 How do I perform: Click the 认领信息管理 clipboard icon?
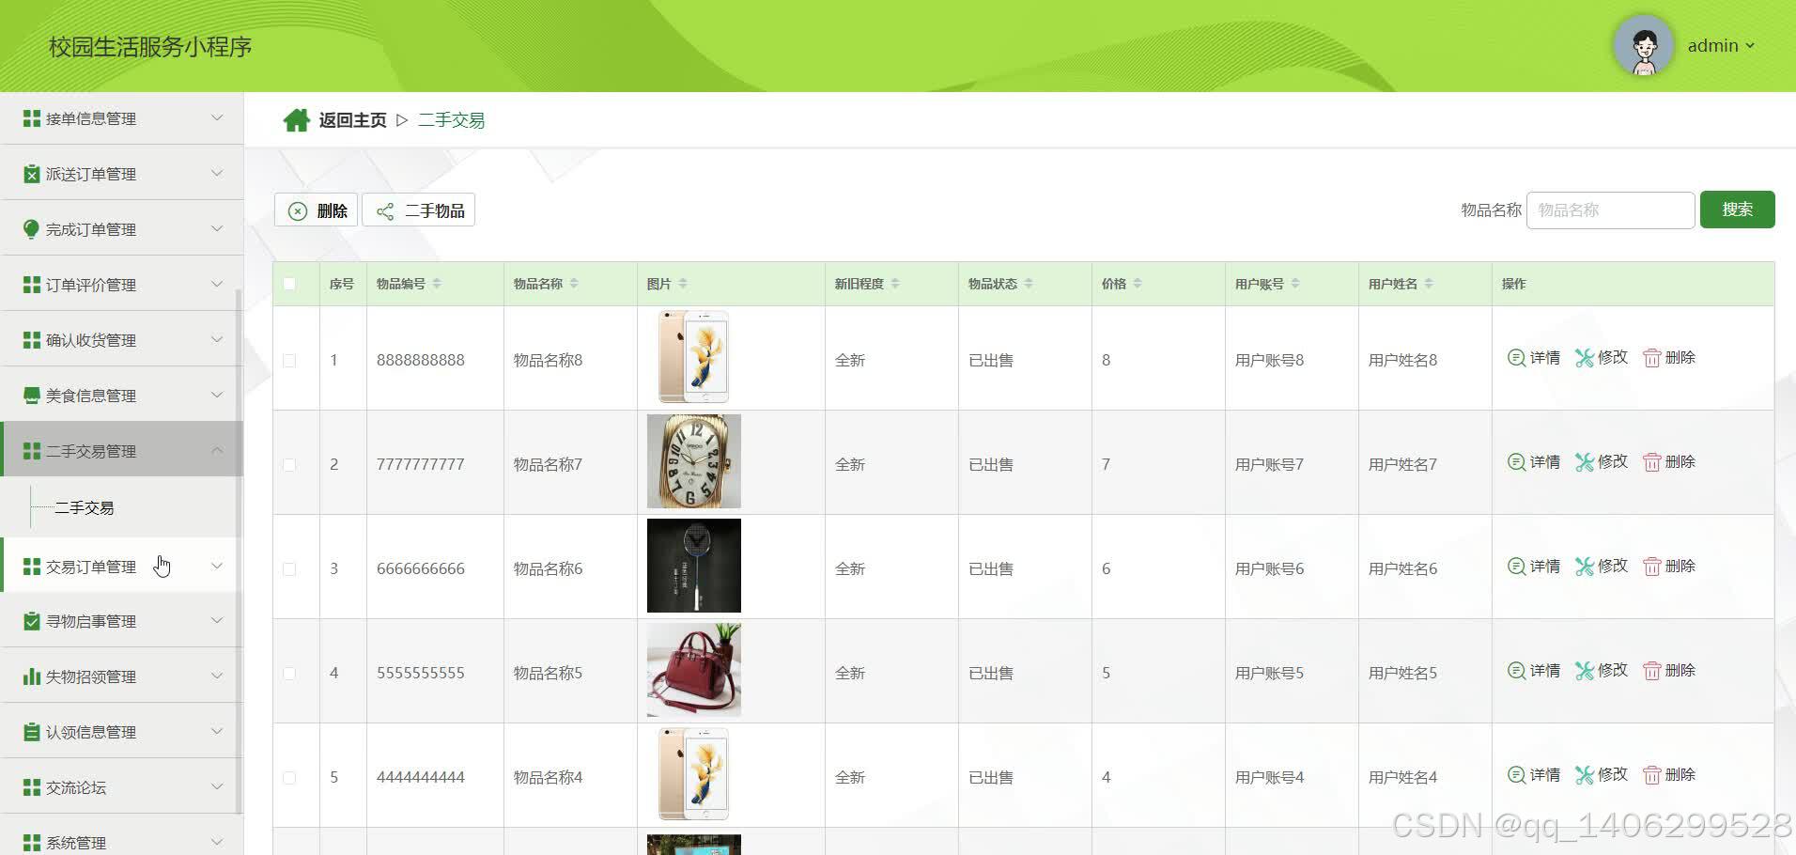32,732
